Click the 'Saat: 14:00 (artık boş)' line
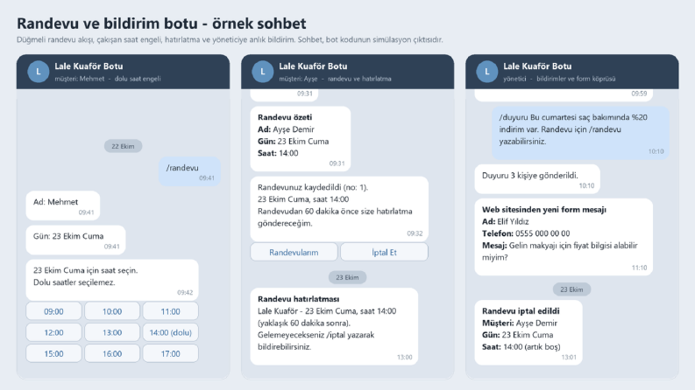This screenshot has height=390, width=695. point(521,346)
